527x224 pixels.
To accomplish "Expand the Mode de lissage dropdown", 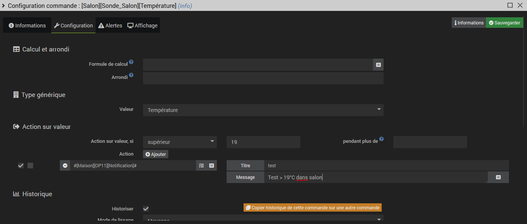I will point(263,219).
